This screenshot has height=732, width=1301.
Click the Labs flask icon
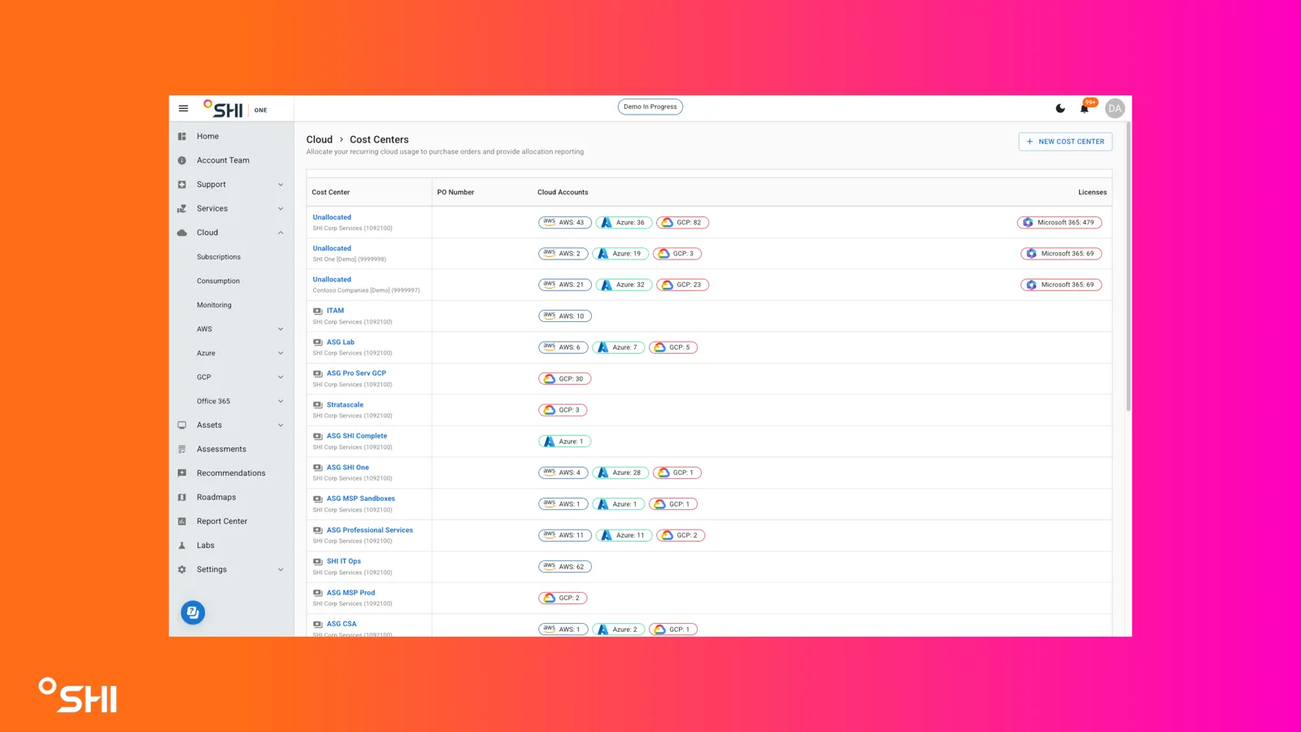click(x=182, y=546)
